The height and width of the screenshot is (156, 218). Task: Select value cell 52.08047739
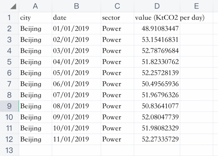click(x=157, y=117)
